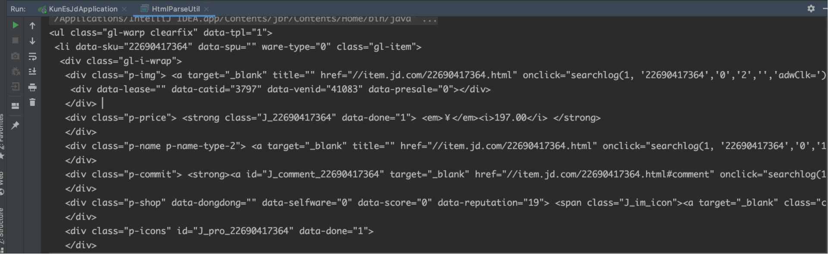Clear console with trash can icon
Viewport: 829px width, 254px height.
pos(32,102)
